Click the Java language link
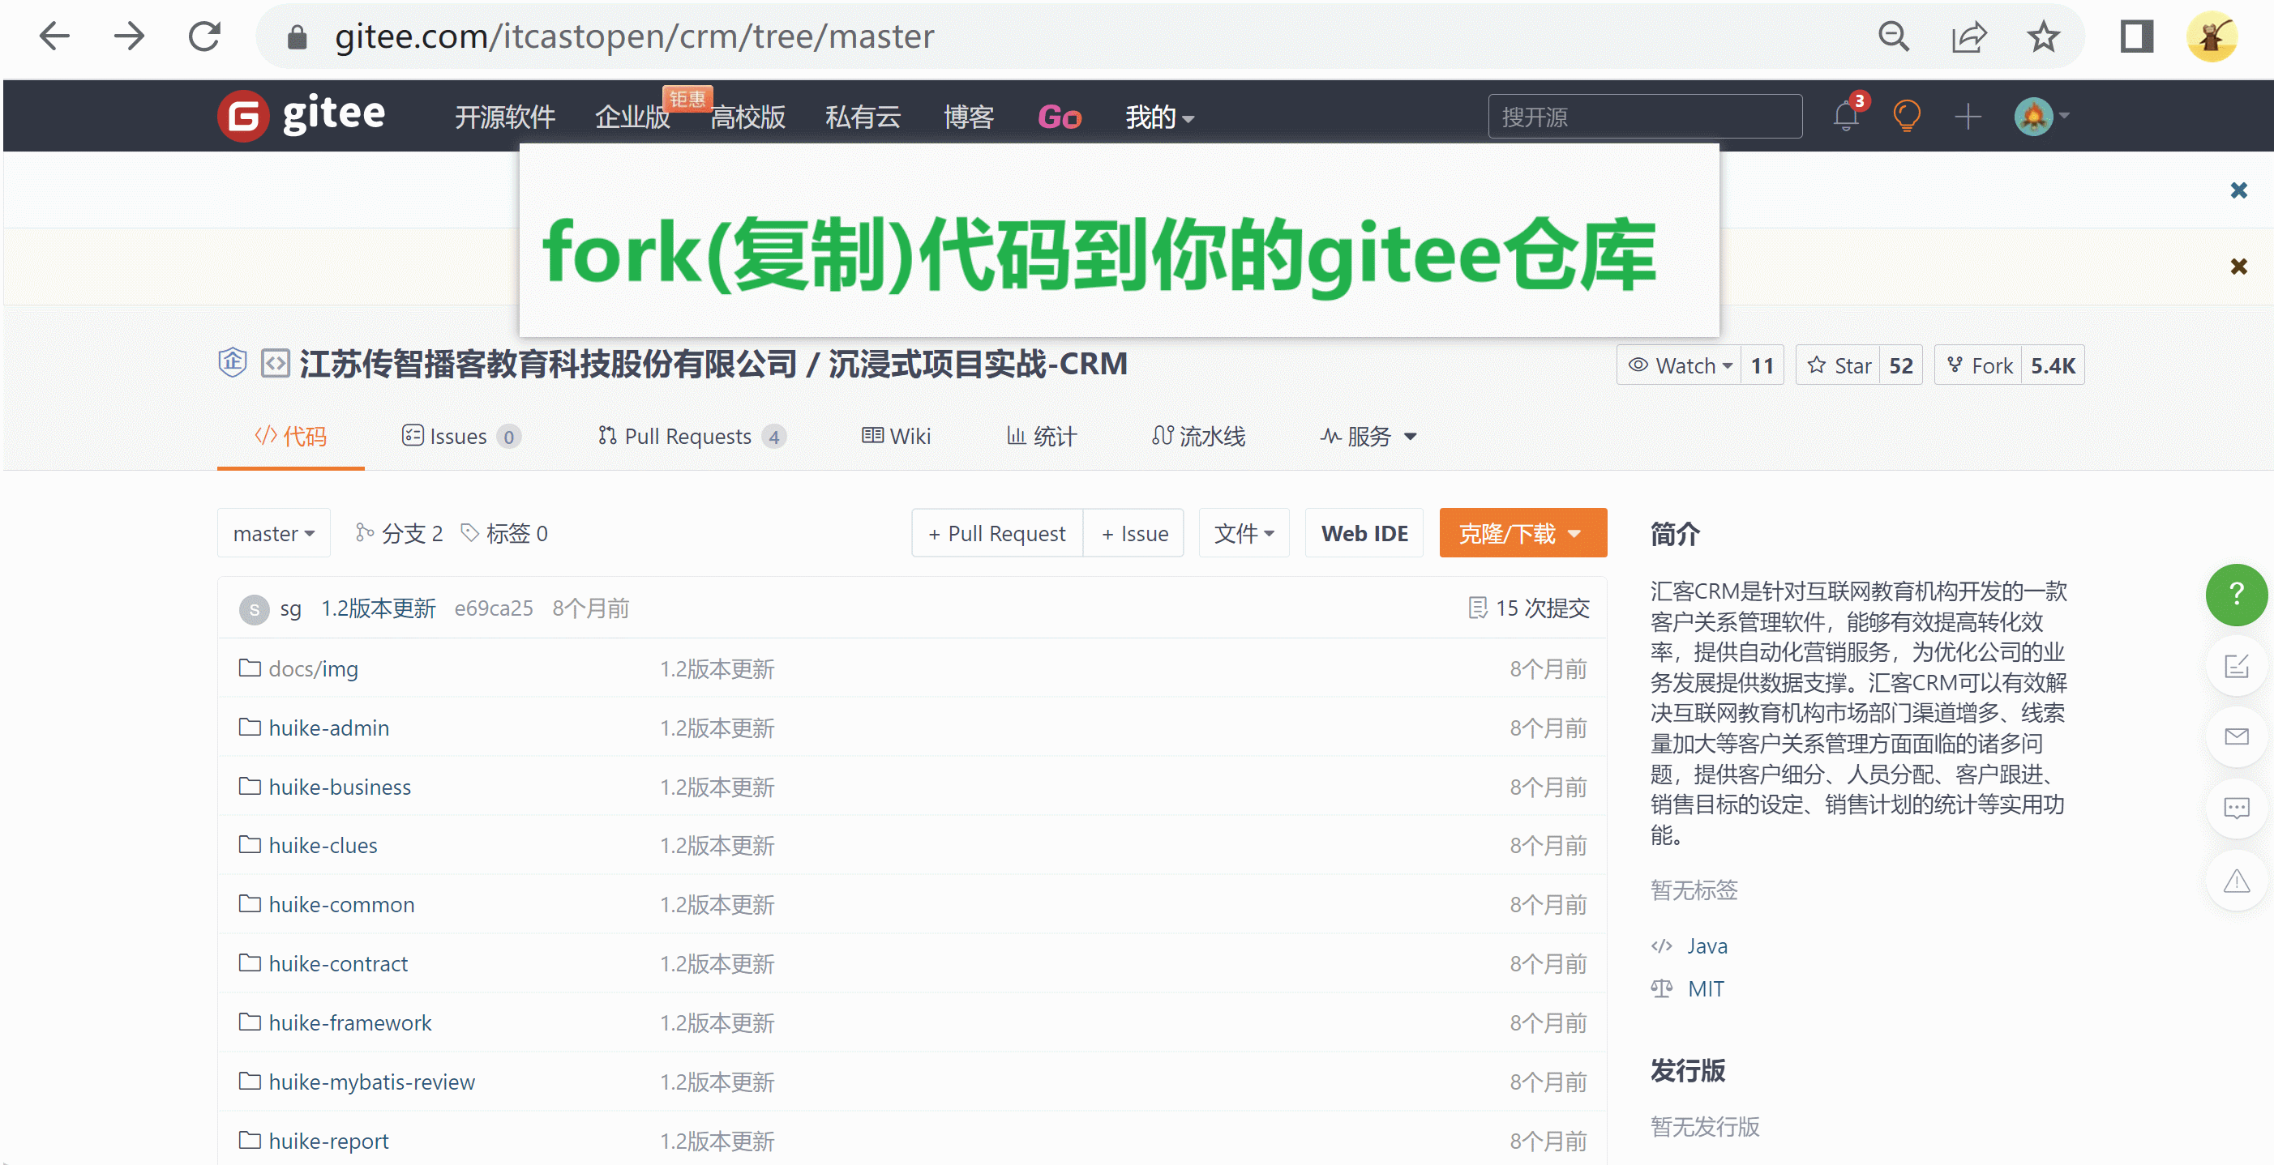Screen dimensions: 2274x1165 coord(1707,945)
